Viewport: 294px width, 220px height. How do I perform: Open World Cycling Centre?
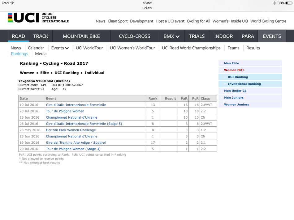pos(268,21)
